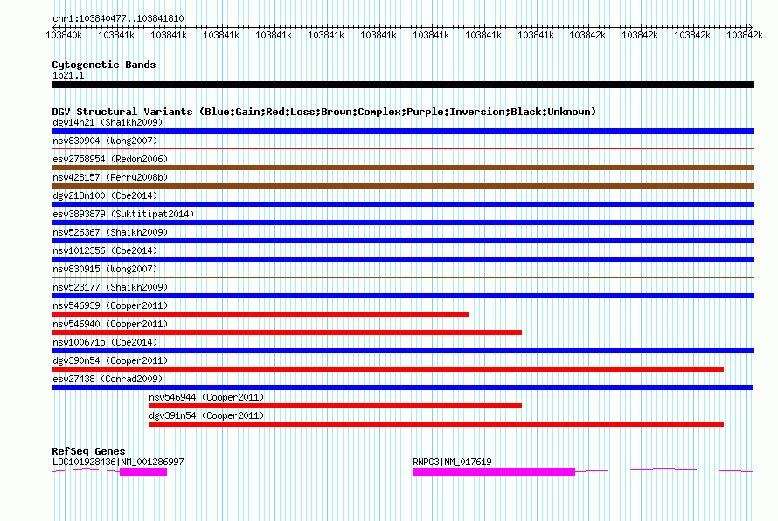Image resolution: width=778 pixels, height=521 pixels.
Task: Click the dgv14n21 (Shaikh2009) variant label
Action: (x=108, y=122)
